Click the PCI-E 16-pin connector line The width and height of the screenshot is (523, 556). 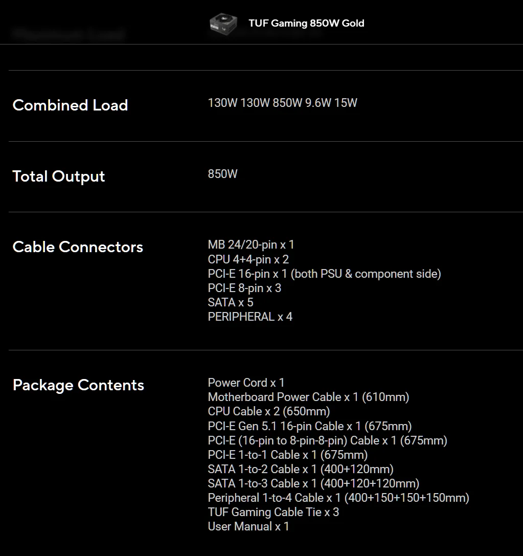tap(324, 274)
